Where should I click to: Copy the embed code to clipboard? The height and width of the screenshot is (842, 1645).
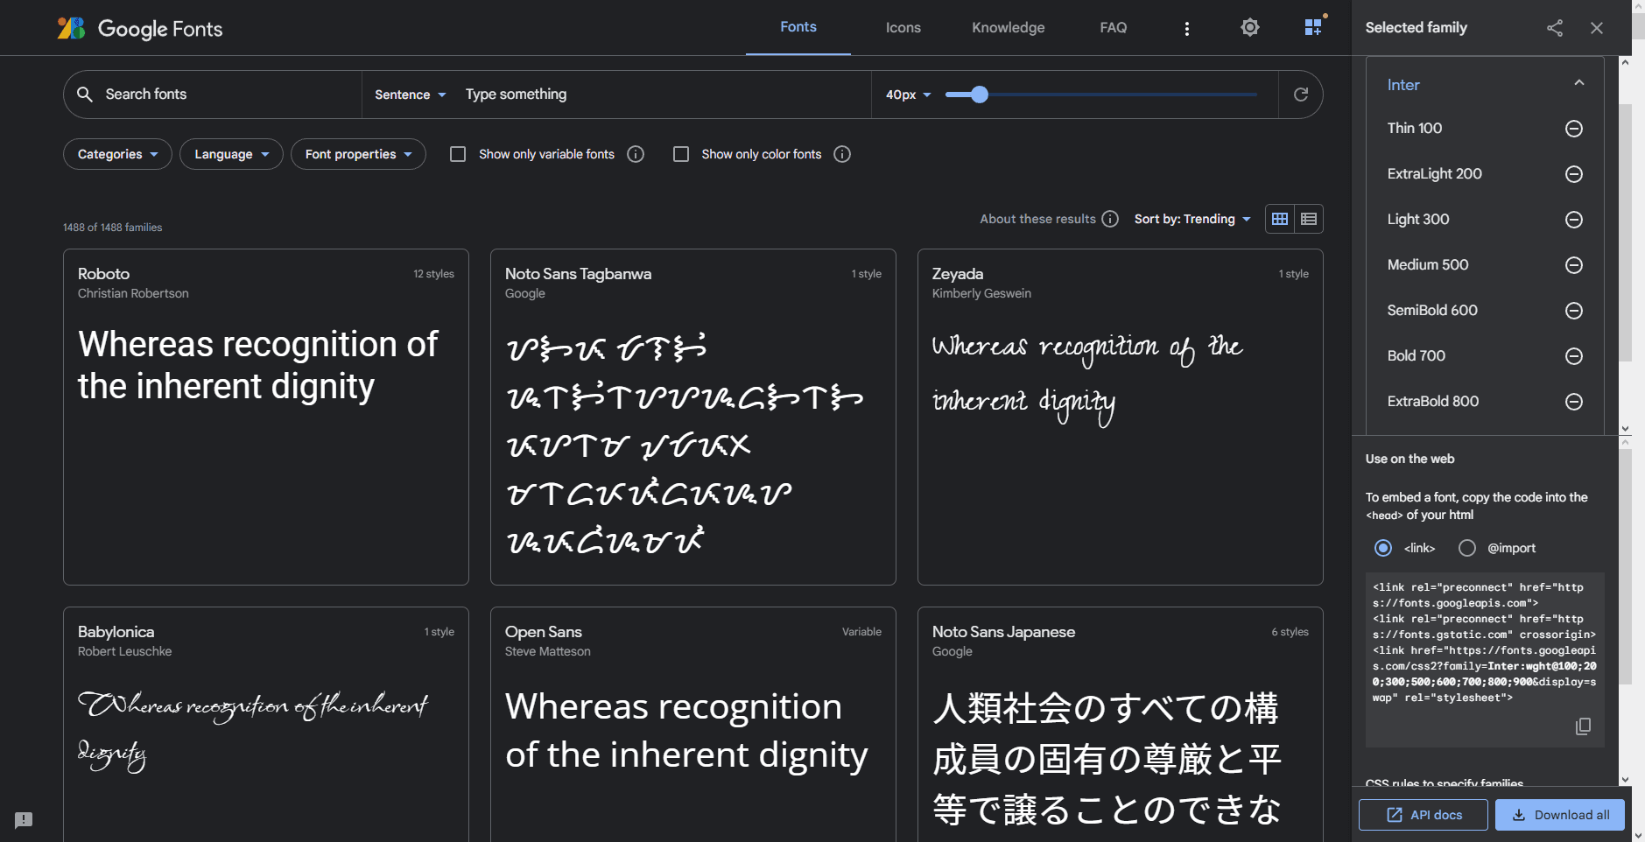(1583, 726)
